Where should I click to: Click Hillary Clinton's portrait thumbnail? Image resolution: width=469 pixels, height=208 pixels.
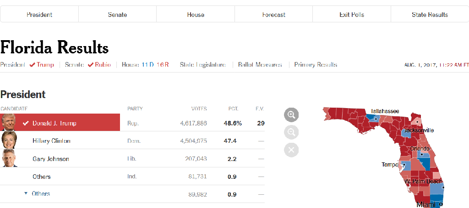8,140
